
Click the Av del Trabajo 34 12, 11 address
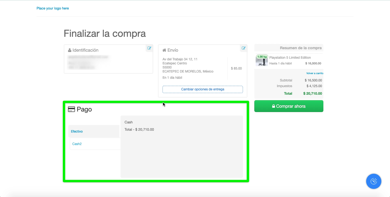click(x=180, y=59)
